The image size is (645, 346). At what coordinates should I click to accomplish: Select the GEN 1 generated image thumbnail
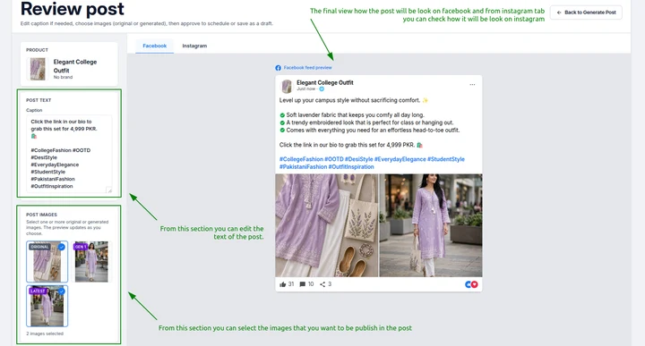pyautogui.click(x=91, y=261)
